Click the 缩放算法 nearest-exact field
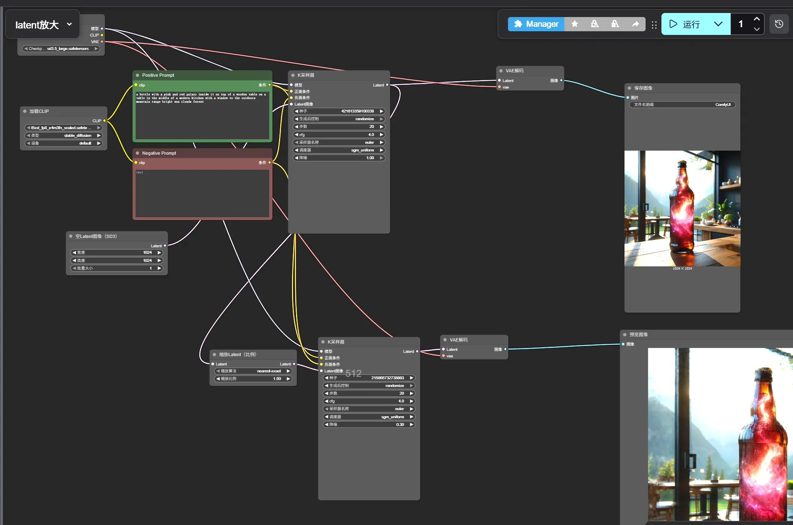 coord(253,371)
